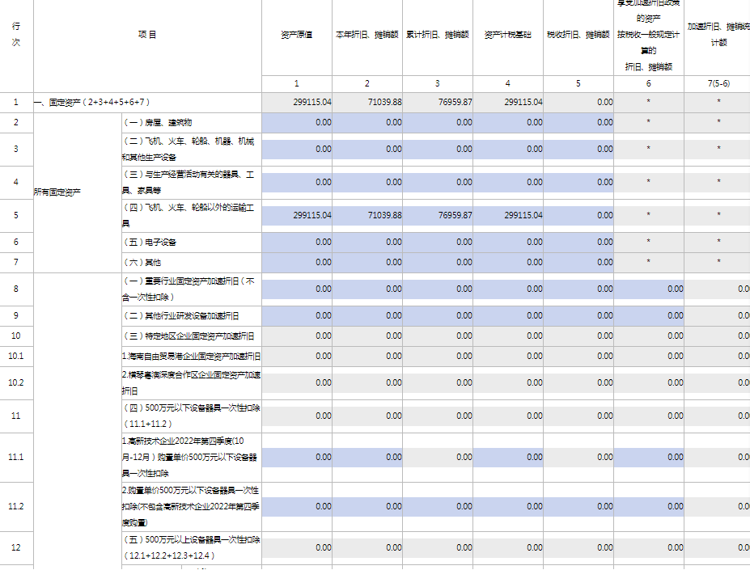750x570 pixels.
Task: Click row number 10.1
Action: [16, 357]
